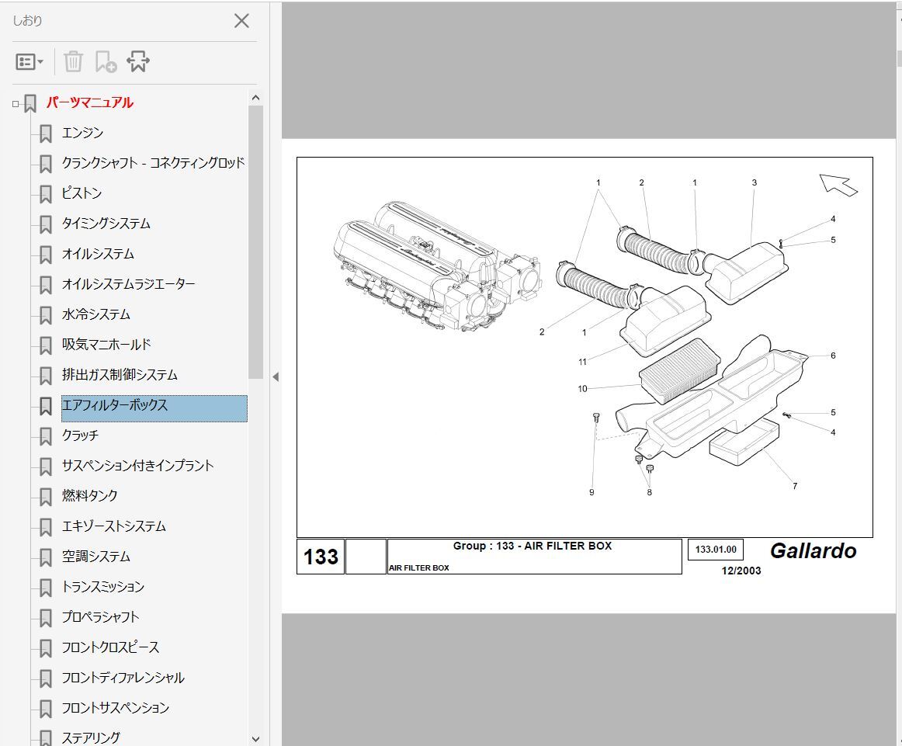The image size is (902, 746).
Task: Click the bookmark icon beside ピストン
Action: [x=46, y=194]
